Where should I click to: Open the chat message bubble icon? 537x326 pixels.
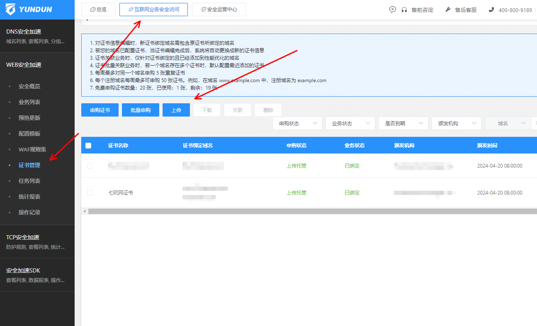point(393,10)
